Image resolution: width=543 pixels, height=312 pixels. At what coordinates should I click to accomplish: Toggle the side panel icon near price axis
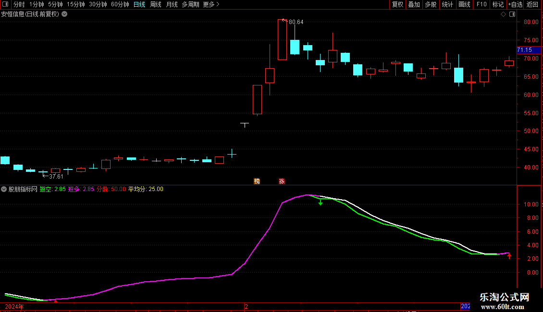(x=512, y=14)
